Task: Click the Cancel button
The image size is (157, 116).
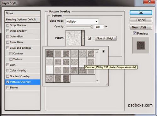Action: pyautogui.click(x=141, y=20)
